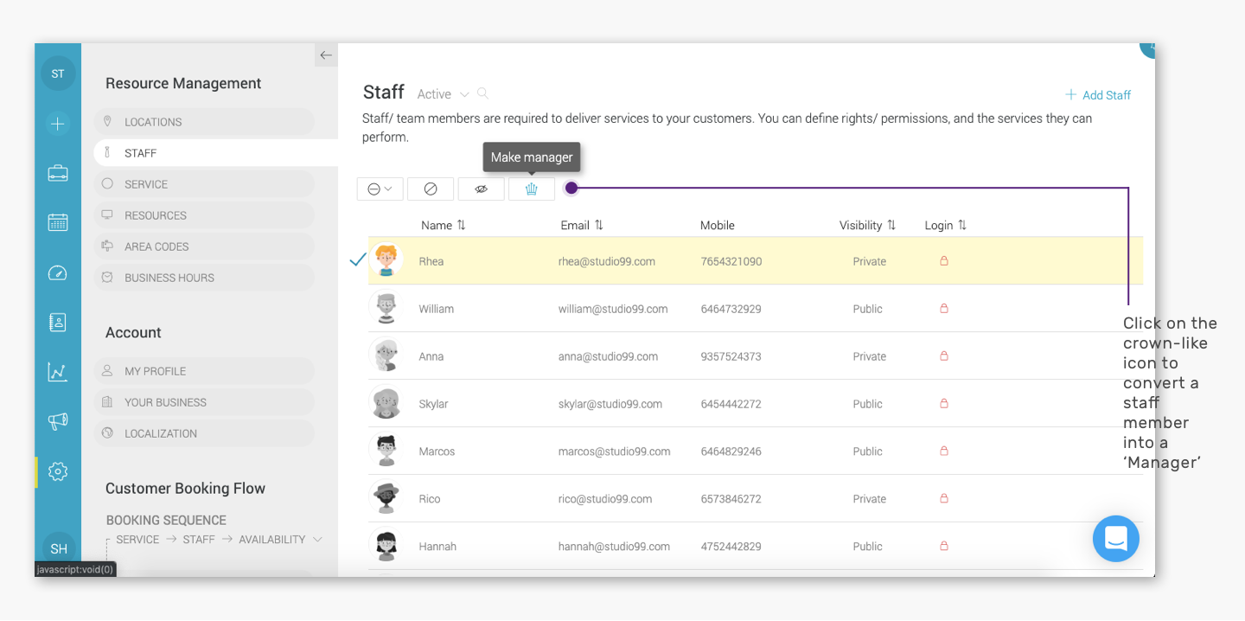Click the crown Make manager icon
Screen dimensions: 1245x621
[532, 189]
